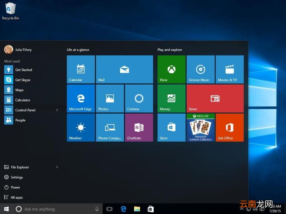Launch the Microsoft Edge tile
Image resolution: width=286 pixels, height=214 pixels.
click(x=81, y=98)
